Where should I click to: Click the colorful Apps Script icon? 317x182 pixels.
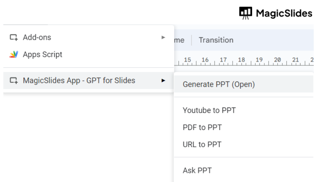pyautogui.click(x=14, y=54)
